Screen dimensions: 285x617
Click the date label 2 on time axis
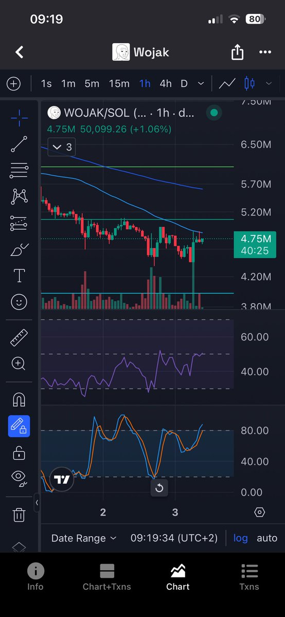[103, 512]
